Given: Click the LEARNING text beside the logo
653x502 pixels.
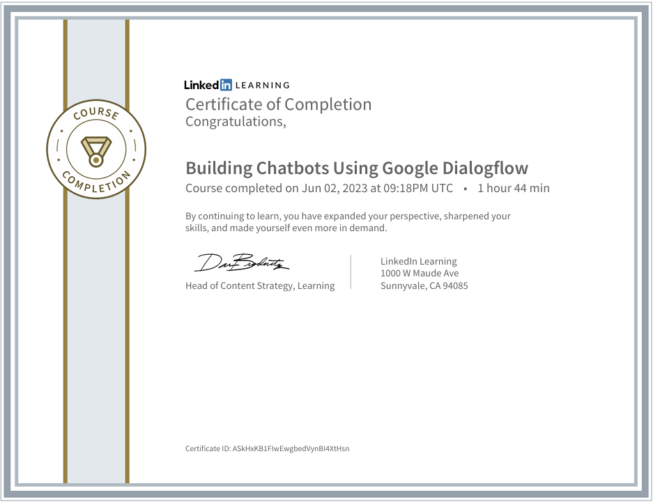Looking at the screenshot, I should click(x=262, y=85).
